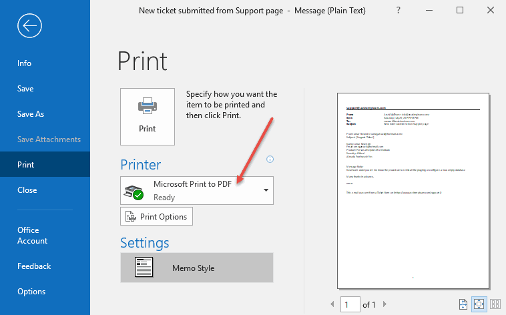Screen dimensions: 506x315
Task: Open Print Options
Action: tap(158, 216)
